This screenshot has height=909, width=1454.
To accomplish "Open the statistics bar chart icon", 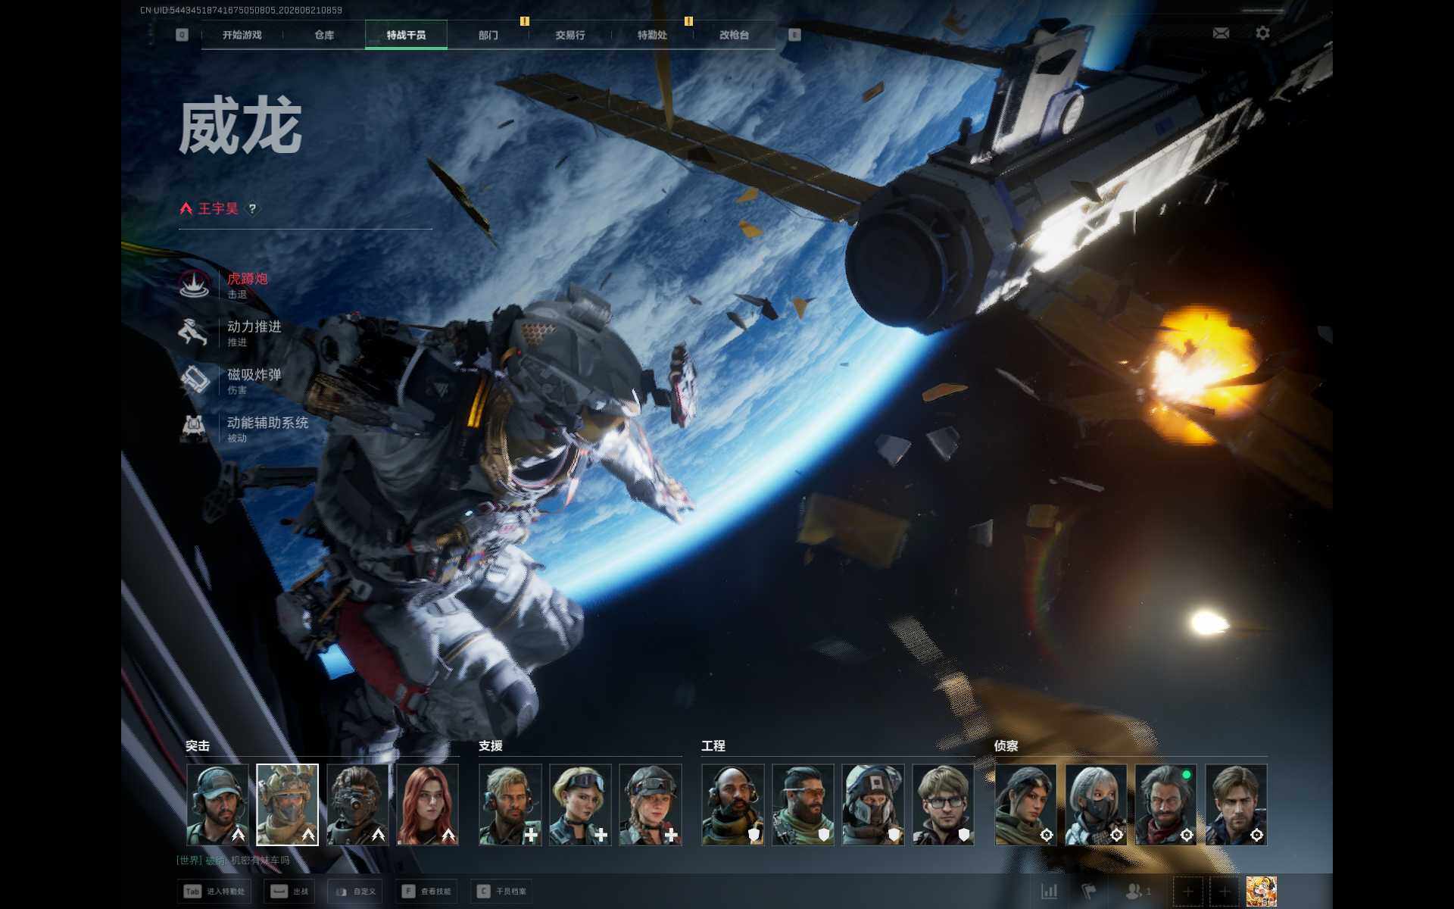I will [x=1049, y=892].
